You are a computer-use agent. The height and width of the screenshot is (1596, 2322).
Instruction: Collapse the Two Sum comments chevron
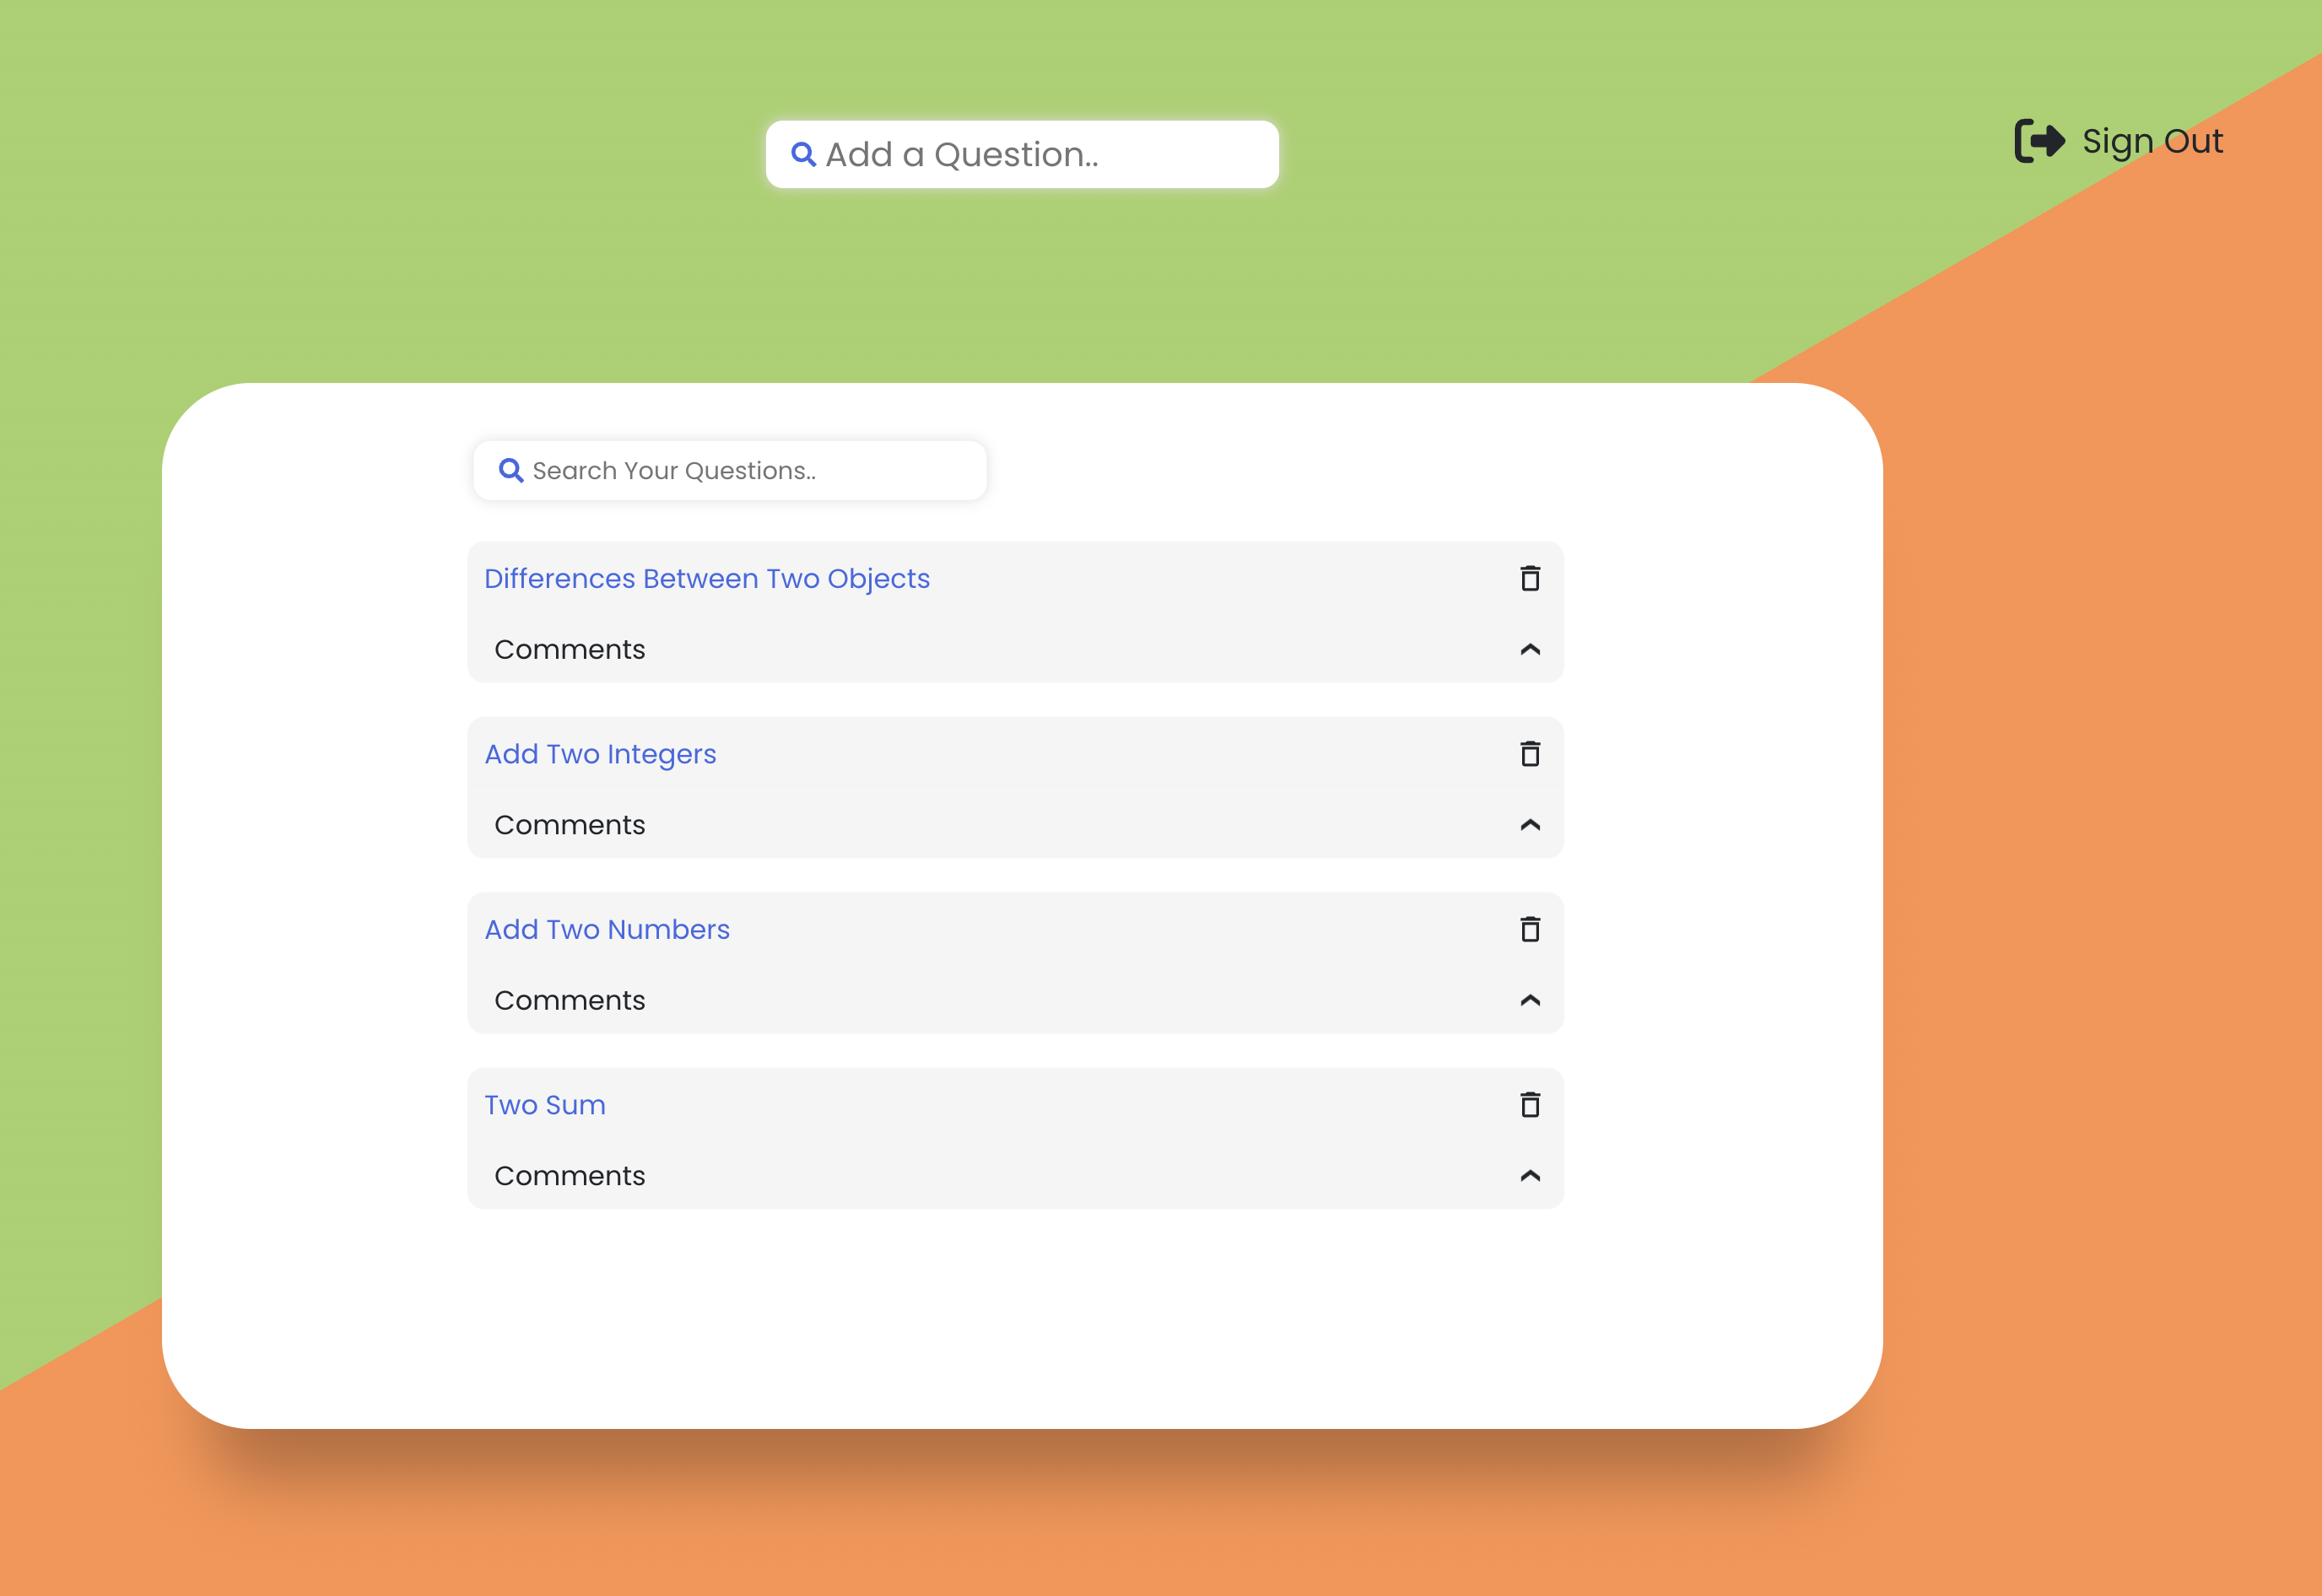[x=1529, y=1175]
